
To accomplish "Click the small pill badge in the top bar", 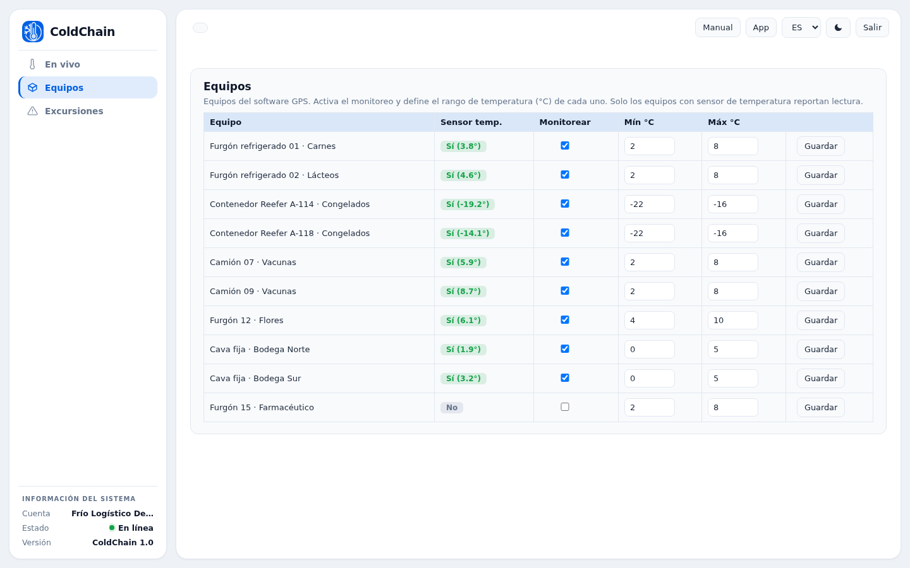I will pos(200,28).
